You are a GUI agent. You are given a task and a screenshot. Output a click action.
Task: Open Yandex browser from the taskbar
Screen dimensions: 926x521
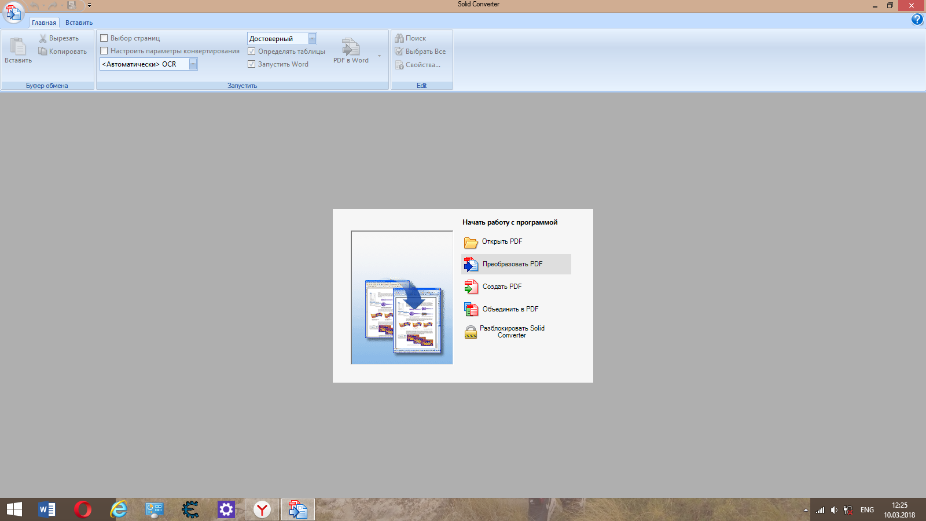(262, 509)
